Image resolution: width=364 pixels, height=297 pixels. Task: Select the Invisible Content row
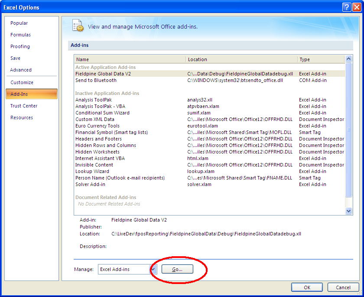point(210,165)
